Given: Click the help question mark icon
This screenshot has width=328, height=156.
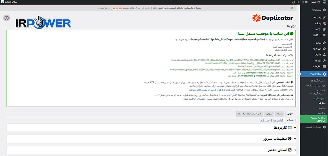Looking at the screenshot, I should (6, 18).
